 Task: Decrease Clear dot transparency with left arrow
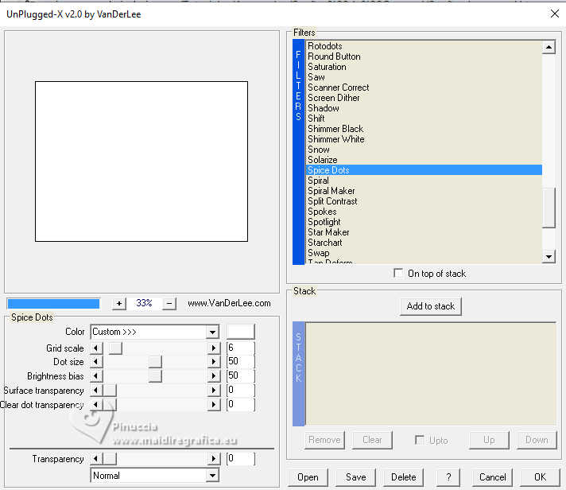click(x=95, y=404)
